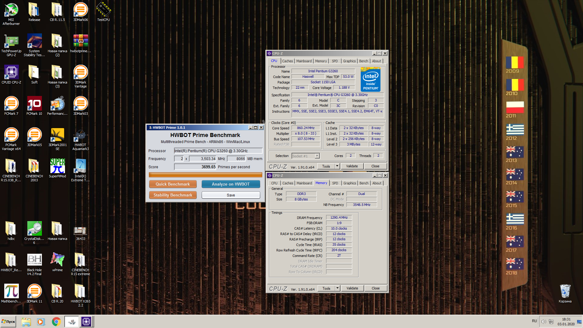Expand Tools dropdown arrow in upper CPU-Z
583x328 pixels.
(x=337, y=166)
